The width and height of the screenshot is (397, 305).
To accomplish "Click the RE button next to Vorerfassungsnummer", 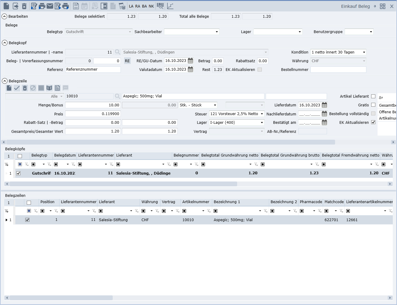I will click(x=127, y=61).
